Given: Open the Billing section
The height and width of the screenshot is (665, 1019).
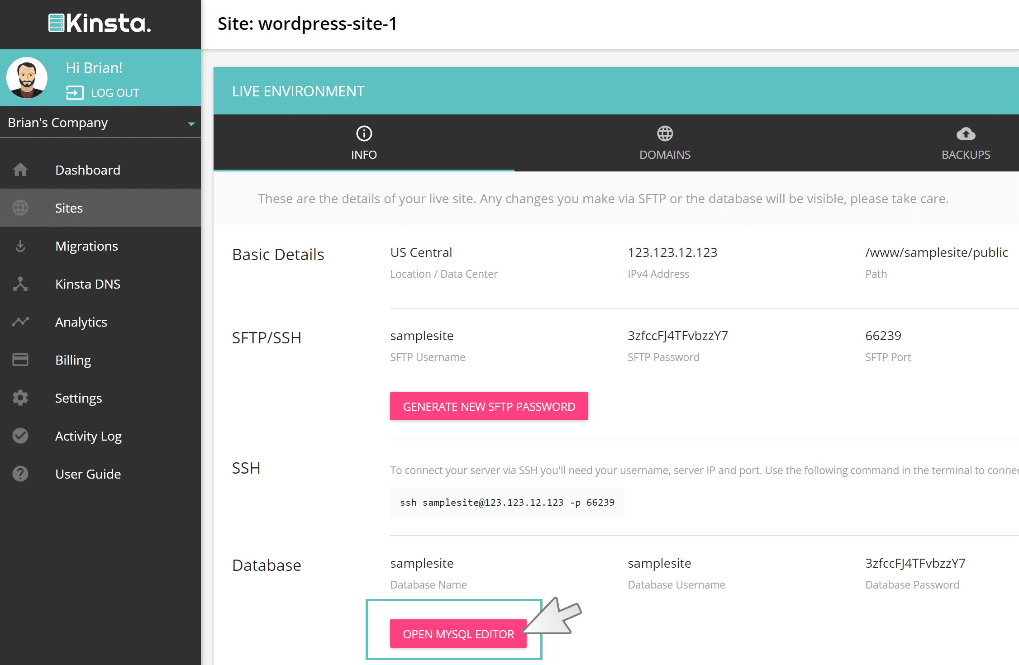Looking at the screenshot, I should (x=73, y=360).
